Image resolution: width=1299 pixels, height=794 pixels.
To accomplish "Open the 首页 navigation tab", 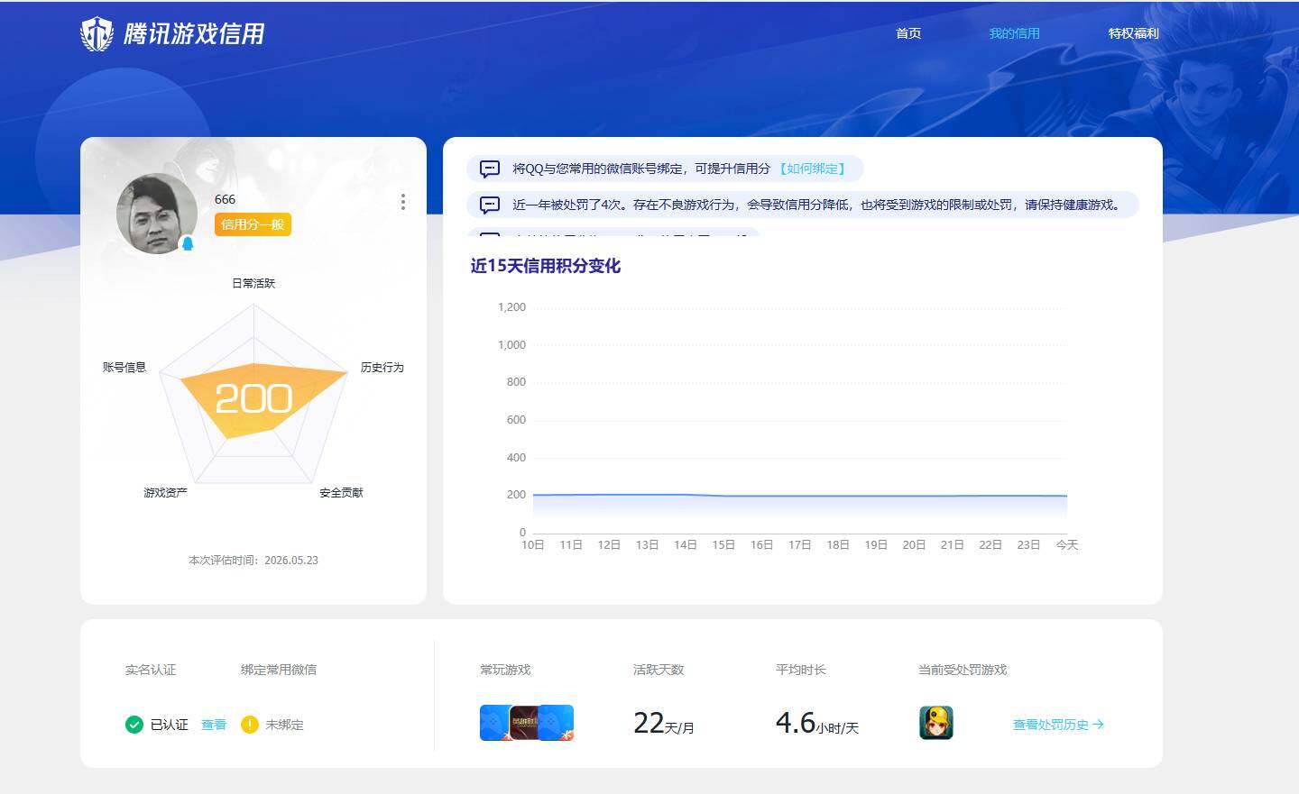I will 908,33.
